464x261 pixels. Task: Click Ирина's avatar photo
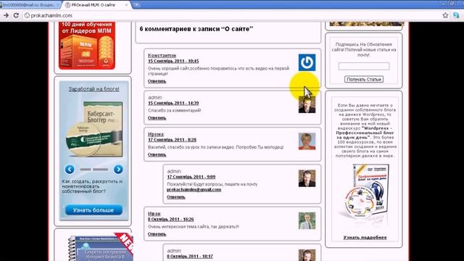[x=307, y=141]
